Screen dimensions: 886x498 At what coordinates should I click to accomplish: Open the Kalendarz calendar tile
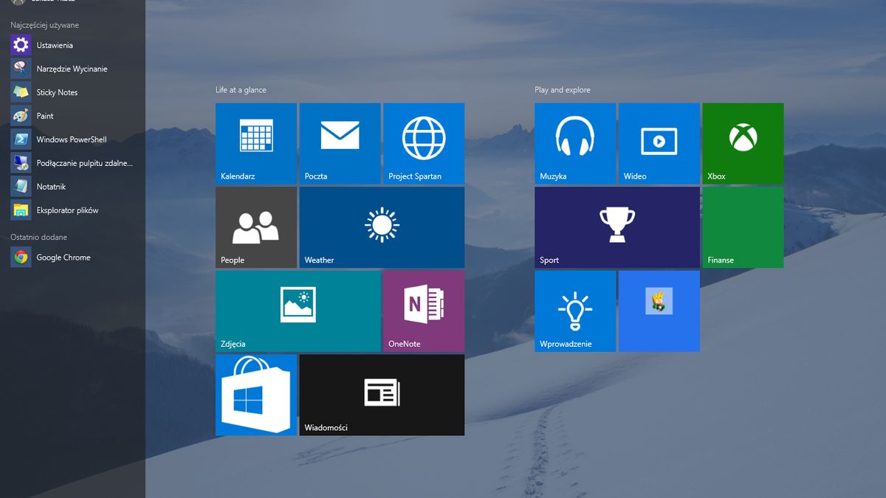click(x=256, y=144)
